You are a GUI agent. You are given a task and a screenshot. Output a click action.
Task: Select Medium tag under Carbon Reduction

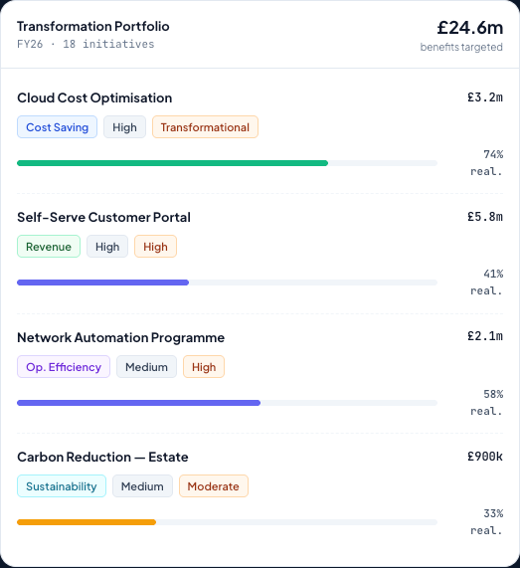(x=142, y=485)
